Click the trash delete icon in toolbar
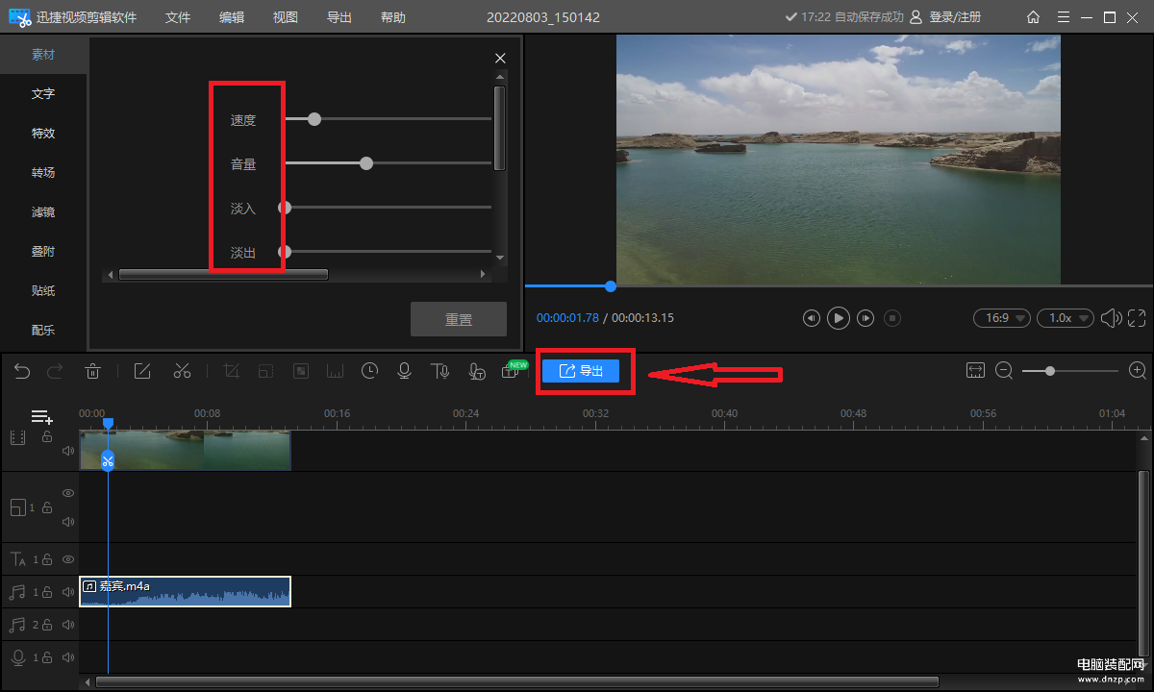 point(92,371)
